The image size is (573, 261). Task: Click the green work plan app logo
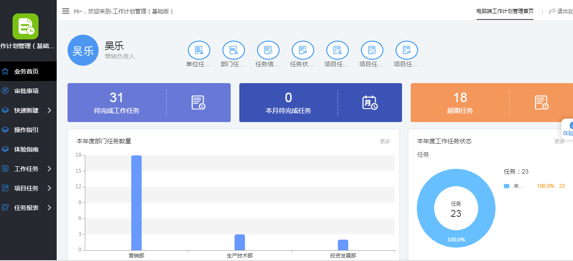pyautogui.click(x=26, y=26)
